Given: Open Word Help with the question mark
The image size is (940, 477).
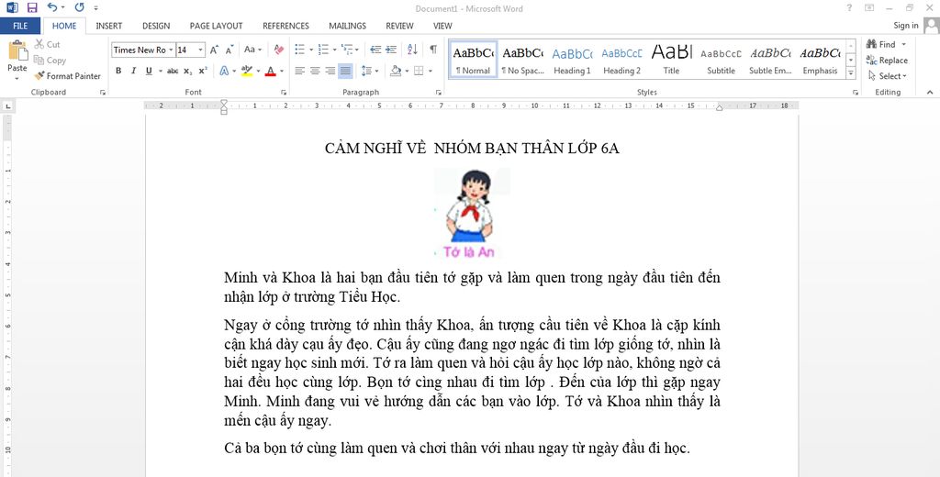Looking at the screenshot, I should point(849,7).
